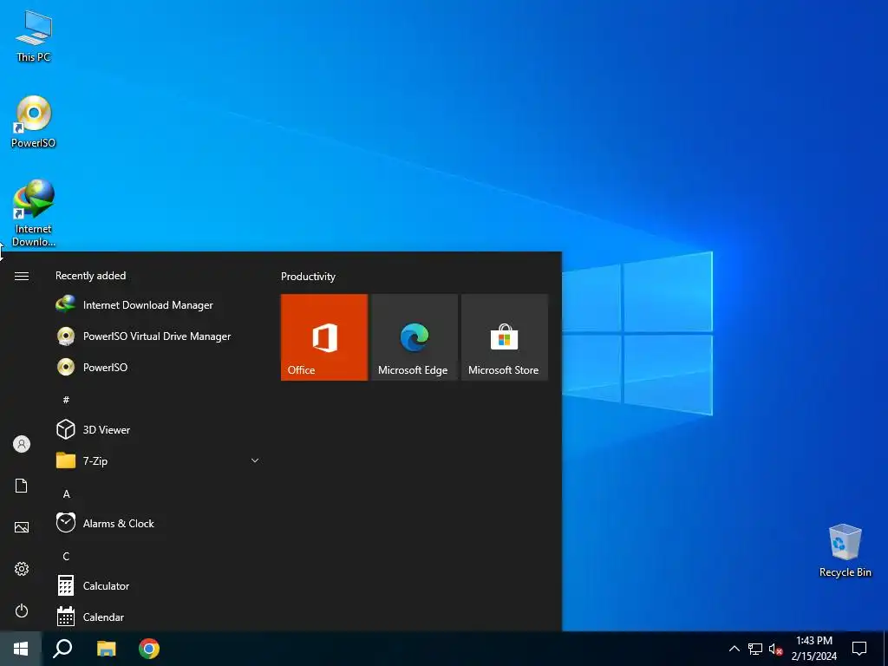Open Alarms & Clock app

tap(158, 523)
